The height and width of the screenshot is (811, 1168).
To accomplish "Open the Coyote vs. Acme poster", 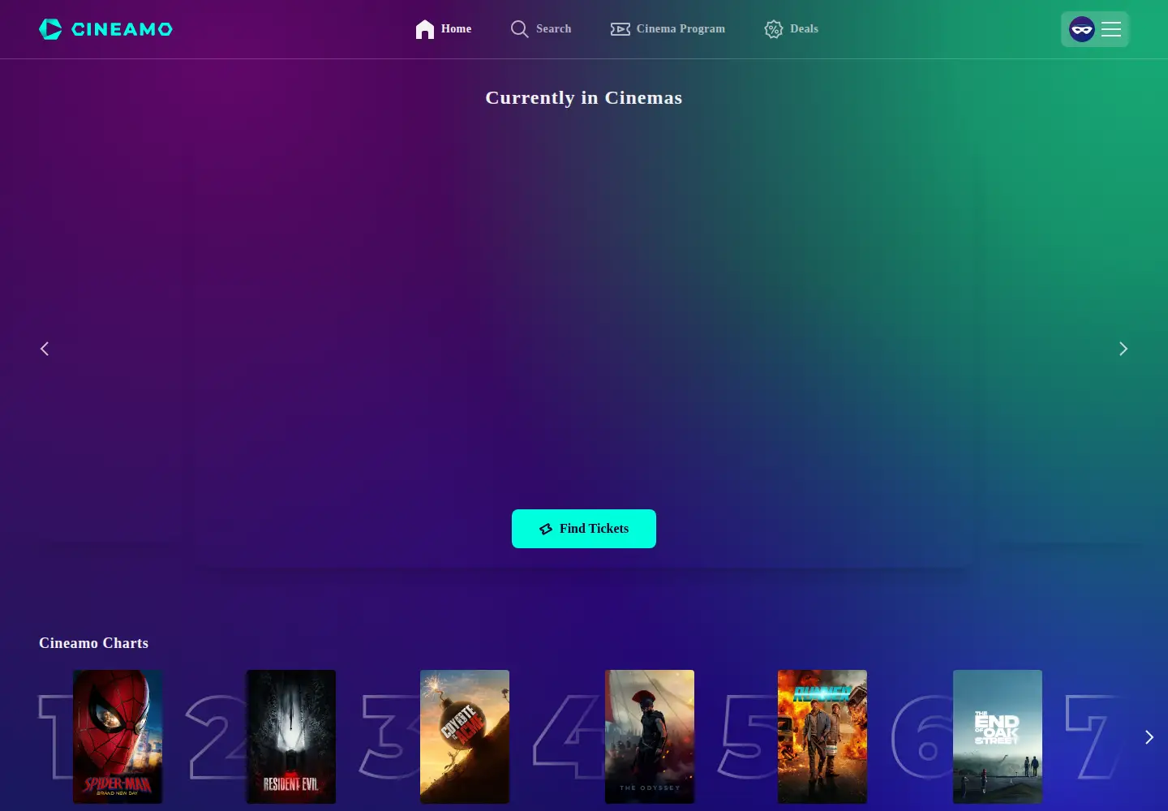I will [x=465, y=736].
